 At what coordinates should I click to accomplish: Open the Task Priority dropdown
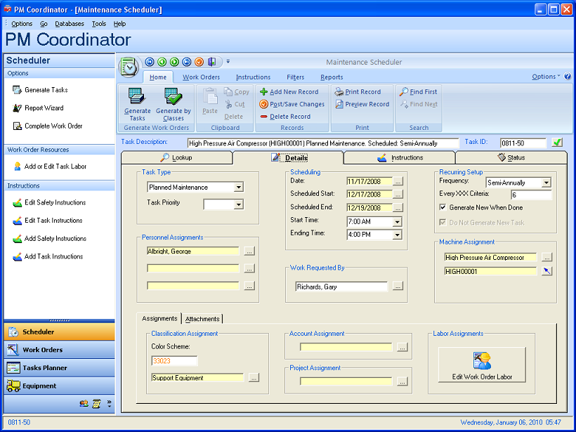point(238,204)
